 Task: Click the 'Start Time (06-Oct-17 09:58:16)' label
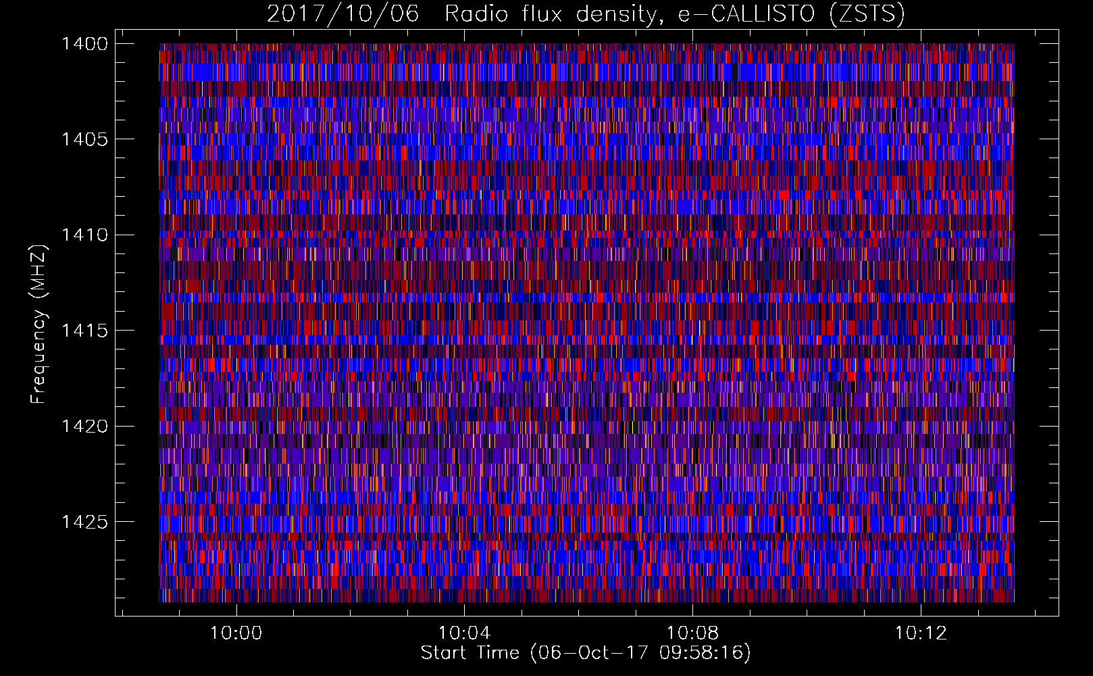(586, 653)
